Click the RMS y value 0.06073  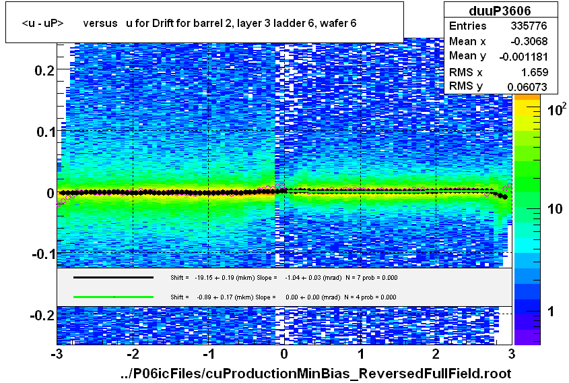[x=527, y=87]
